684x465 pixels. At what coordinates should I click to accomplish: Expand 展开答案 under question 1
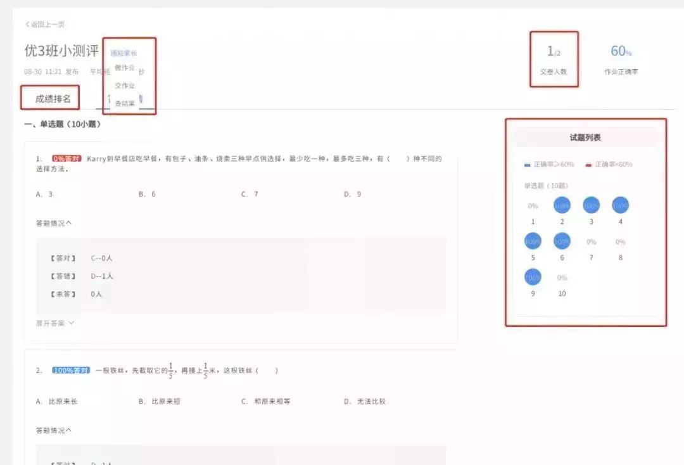(x=55, y=323)
